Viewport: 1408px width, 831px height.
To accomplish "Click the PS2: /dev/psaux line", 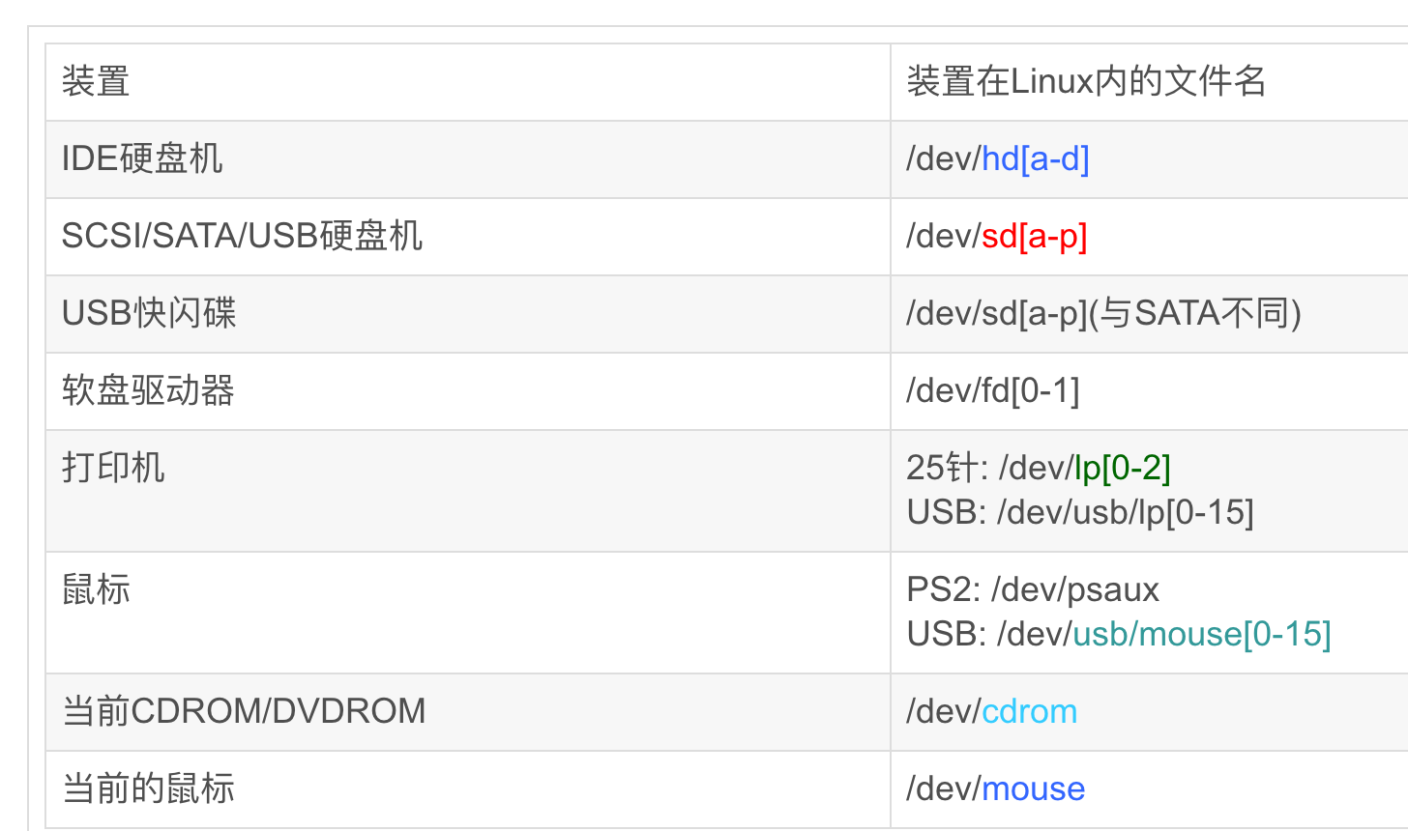I will click(x=1032, y=589).
